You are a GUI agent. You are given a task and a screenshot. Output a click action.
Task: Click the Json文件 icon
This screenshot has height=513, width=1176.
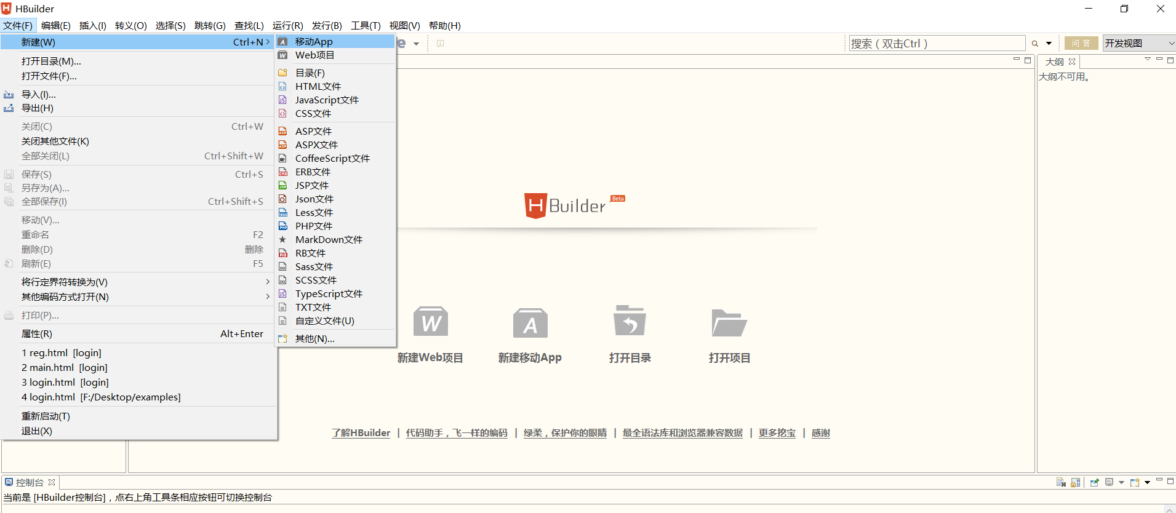[x=282, y=199]
